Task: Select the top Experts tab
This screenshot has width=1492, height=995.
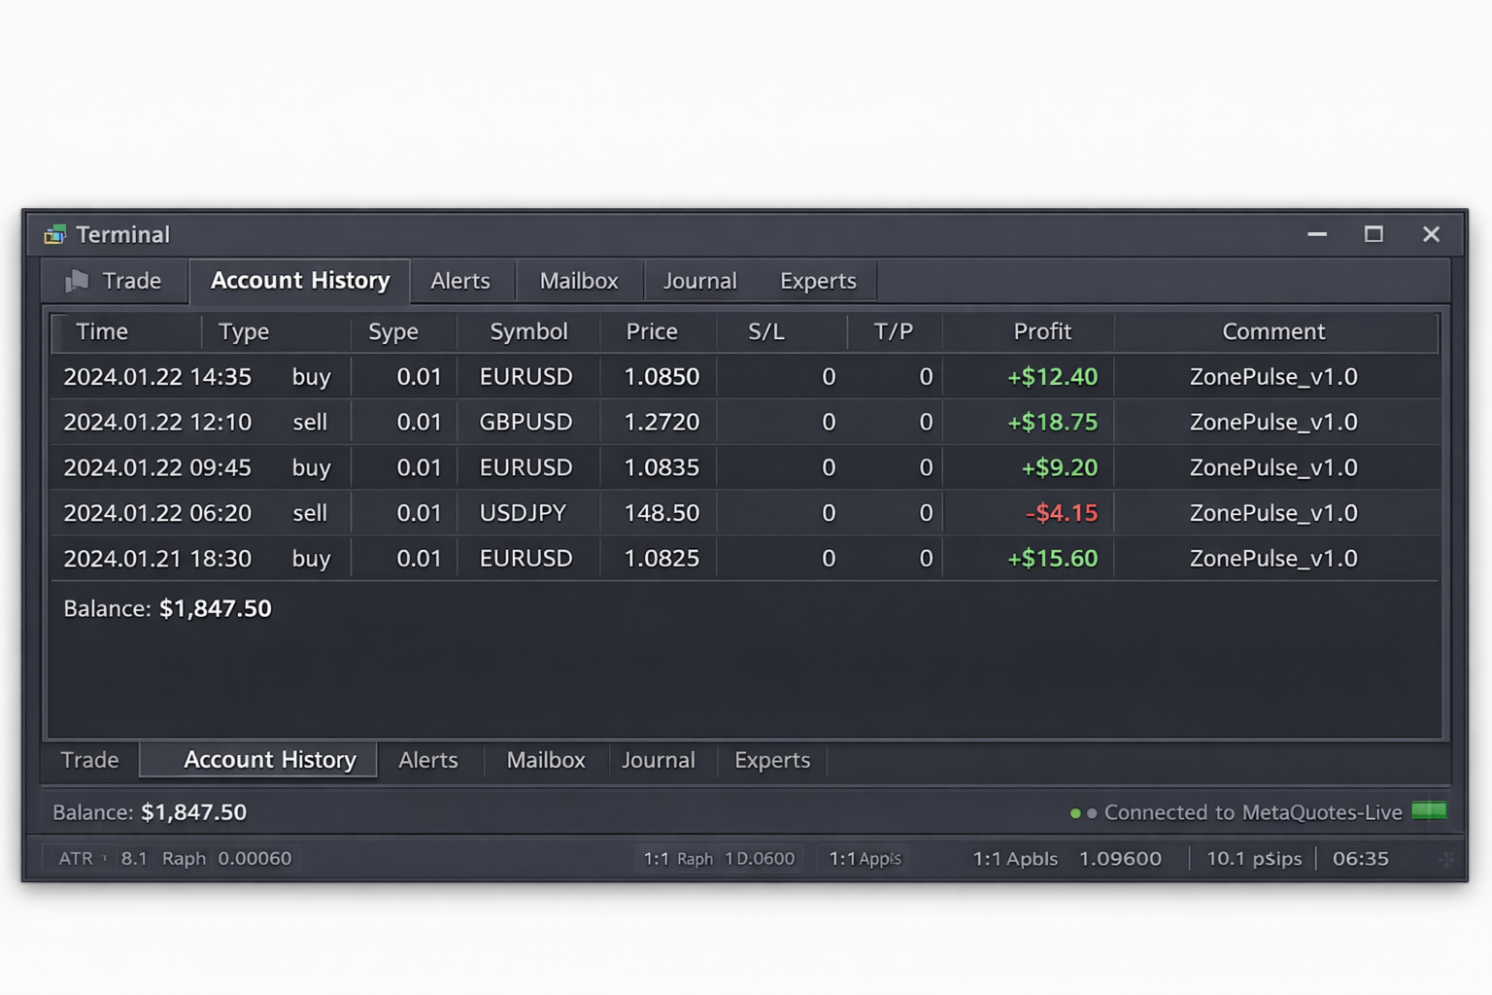Action: click(818, 281)
